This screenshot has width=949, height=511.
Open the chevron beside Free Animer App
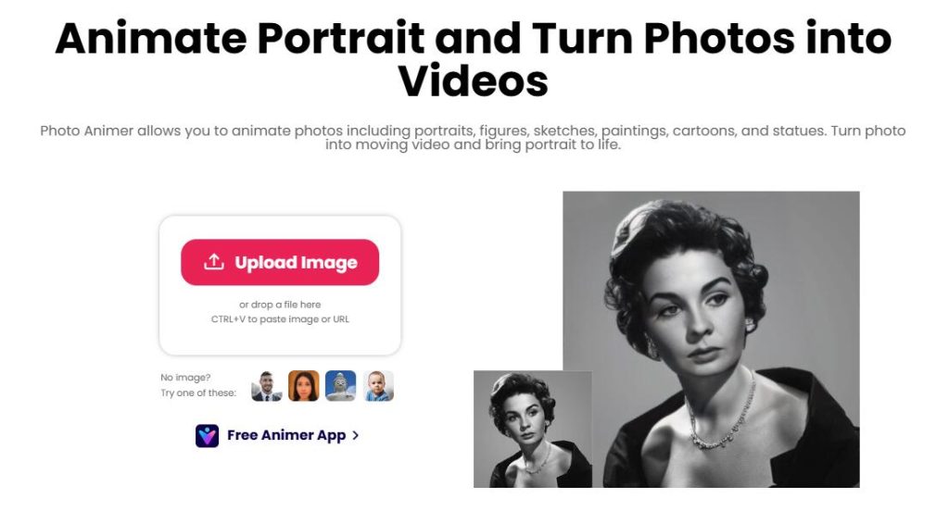[x=355, y=435]
